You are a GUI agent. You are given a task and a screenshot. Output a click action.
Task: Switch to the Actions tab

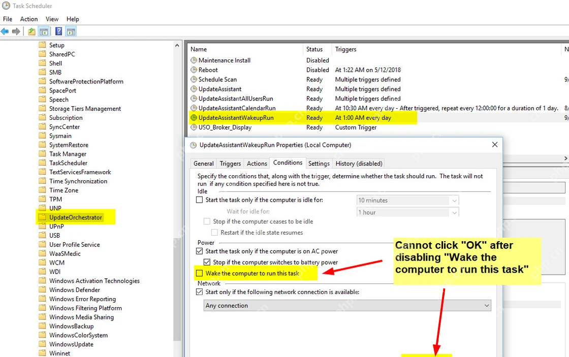[x=257, y=163]
